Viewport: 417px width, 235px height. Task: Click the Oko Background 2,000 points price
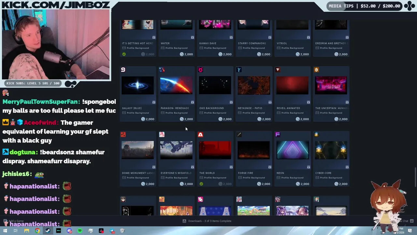click(225, 119)
